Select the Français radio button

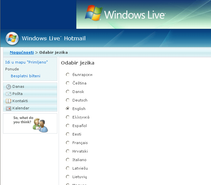pos(68,143)
